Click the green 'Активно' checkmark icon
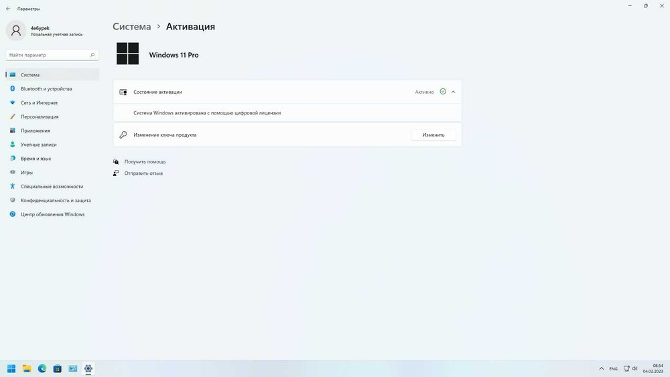The width and height of the screenshot is (670, 377). pyautogui.click(x=443, y=91)
